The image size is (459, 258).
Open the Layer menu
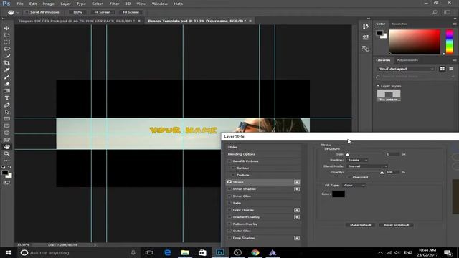(x=65, y=4)
